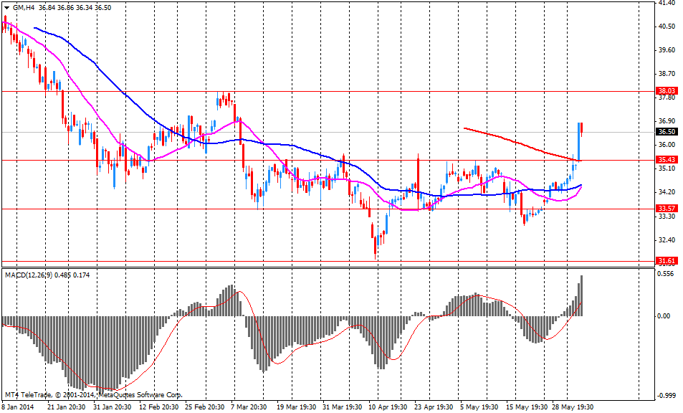Click the 32.40 price axis value

(667, 240)
